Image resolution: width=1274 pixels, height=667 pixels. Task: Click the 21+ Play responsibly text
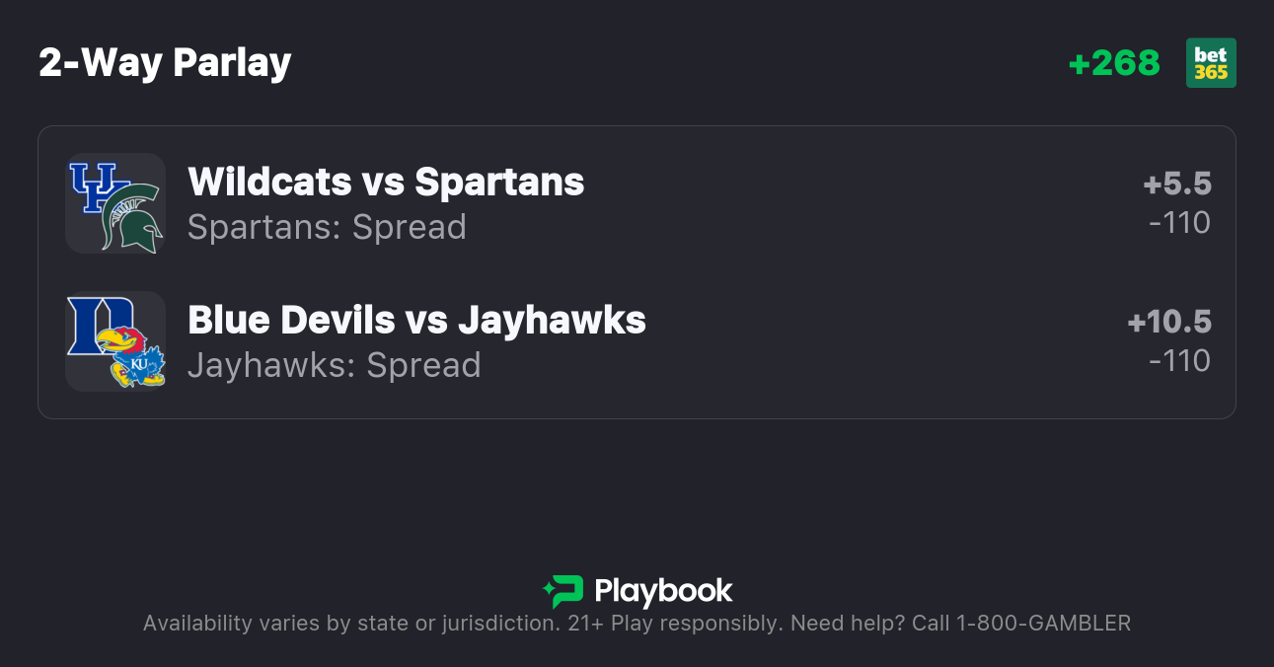click(675, 623)
